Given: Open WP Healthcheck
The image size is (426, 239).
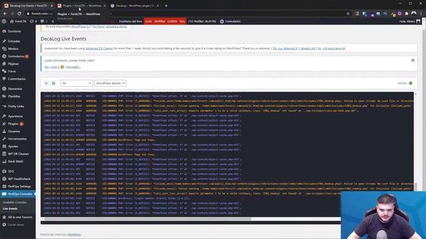Looking at the screenshot, I should [x=19, y=179].
